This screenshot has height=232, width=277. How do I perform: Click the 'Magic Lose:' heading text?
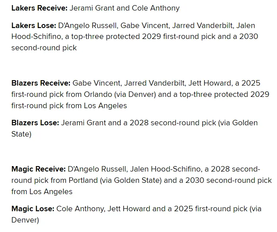click(x=33, y=209)
